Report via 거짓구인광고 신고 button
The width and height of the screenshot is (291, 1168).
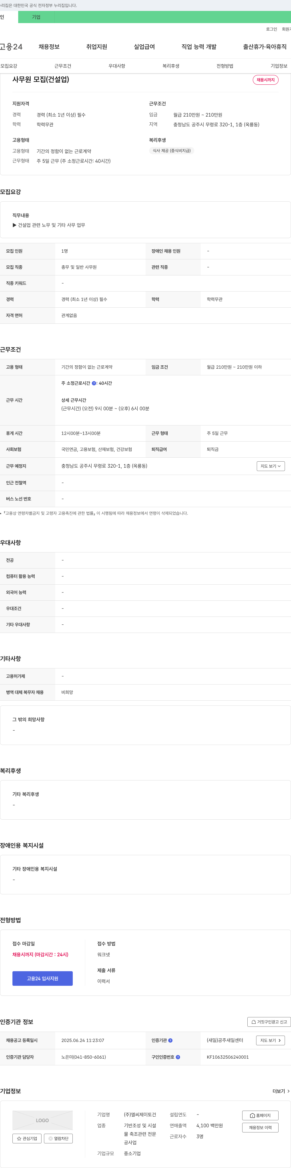pos(269,1022)
